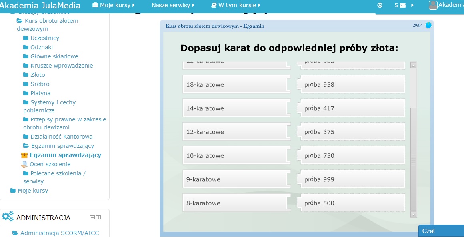Dock the Administracja block to the side
464x237 pixels.
tap(98, 217)
